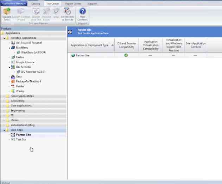This screenshot has height=184, width=222.
Task: Expand the Core Applications folder
Action: point(4,106)
